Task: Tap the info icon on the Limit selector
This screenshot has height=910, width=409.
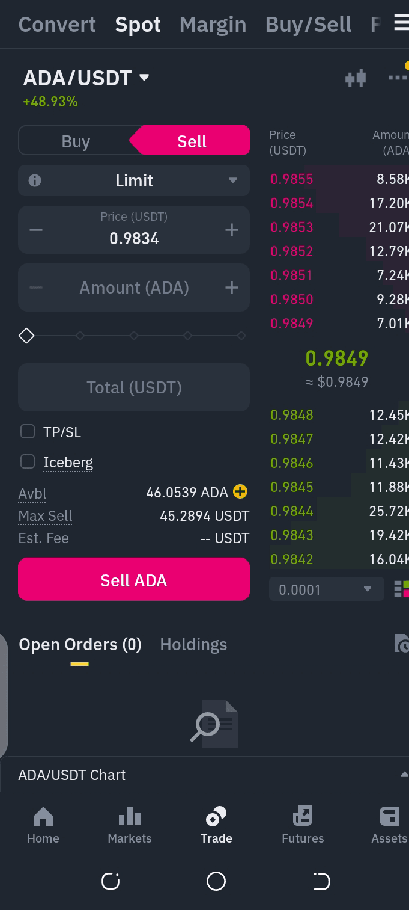Action: 35,180
